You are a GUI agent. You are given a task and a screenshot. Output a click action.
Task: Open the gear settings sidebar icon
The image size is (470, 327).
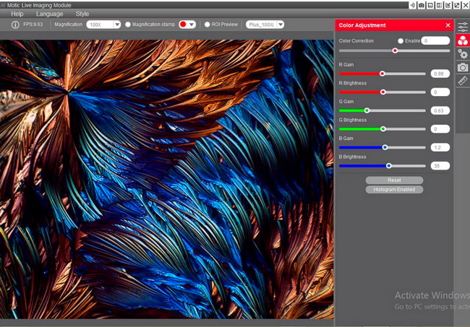[x=463, y=54]
